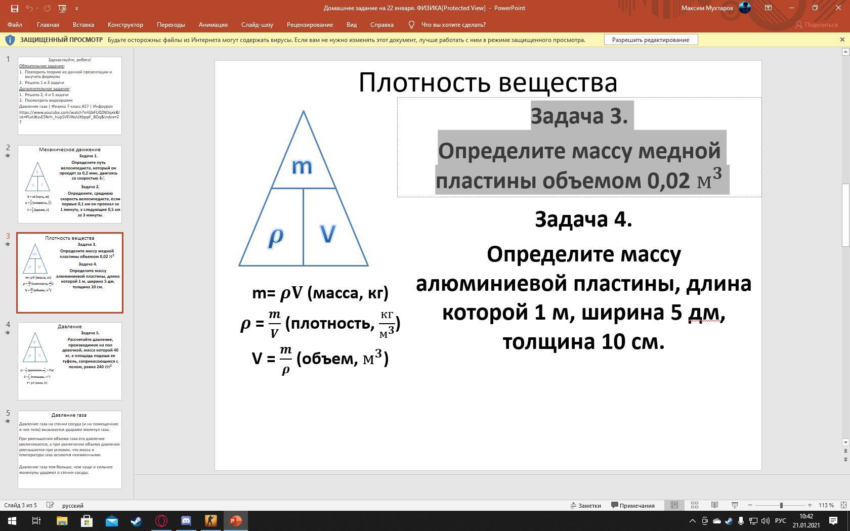Switch to Normal view in the status bar
Image resolution: width=850 pixels, height=531 pixels.
click(x=674, y=505)
